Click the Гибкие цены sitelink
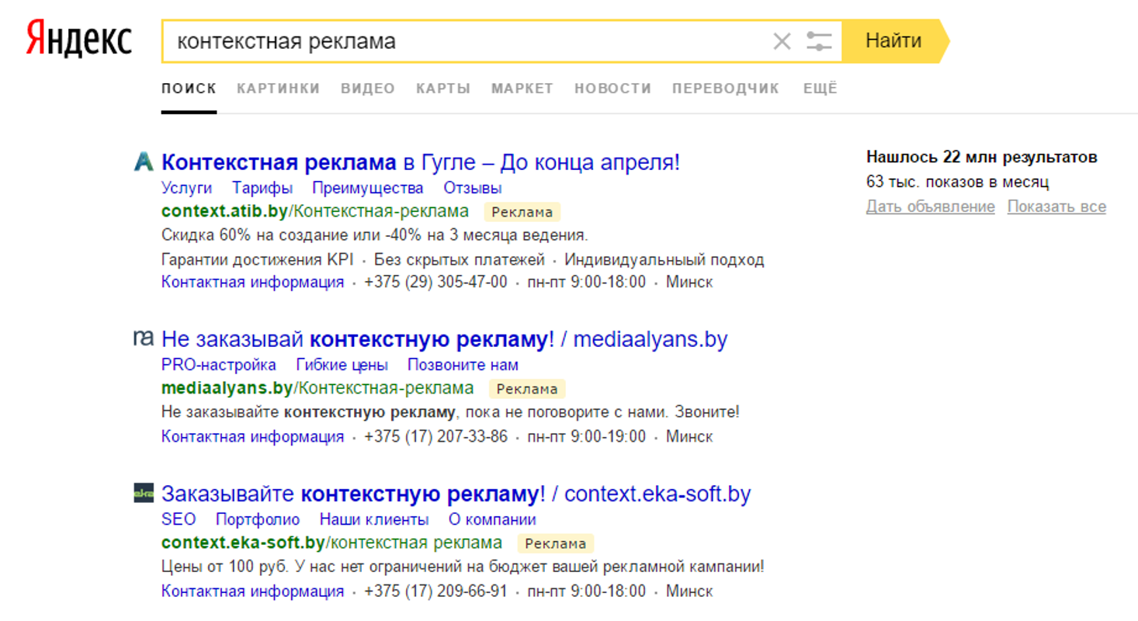Viewport: 1138px width, 621px height. [342, 365]
